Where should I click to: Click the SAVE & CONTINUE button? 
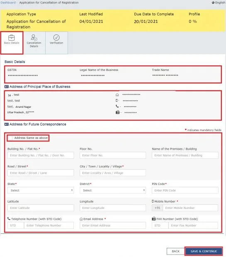coord(204,251)
